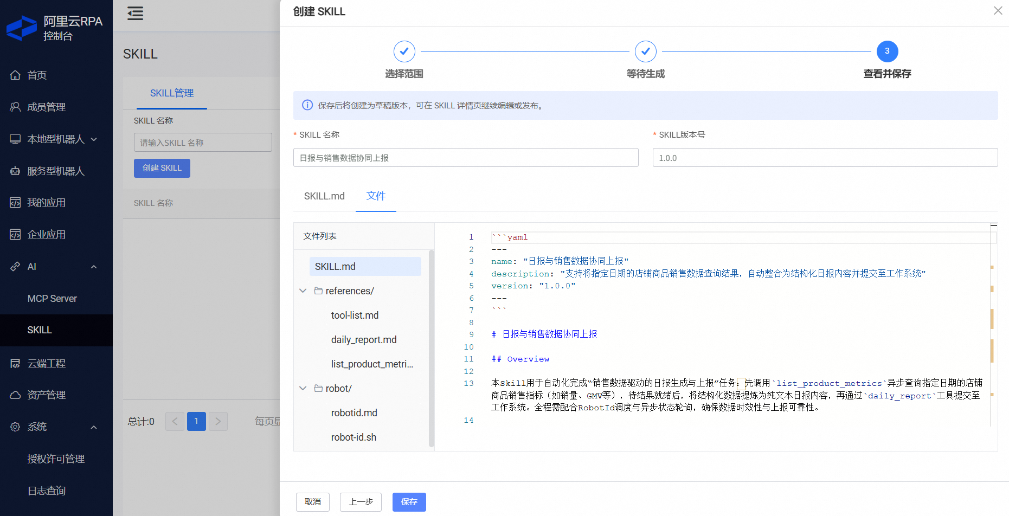Click the AI link icon in sidebar
Screen dimensions: 1009x516
pyautogui.click(x=15, y=267)
